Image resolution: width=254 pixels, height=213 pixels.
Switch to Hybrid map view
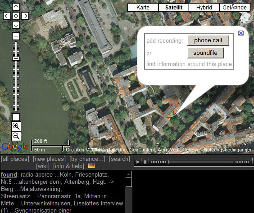point(204,8)
